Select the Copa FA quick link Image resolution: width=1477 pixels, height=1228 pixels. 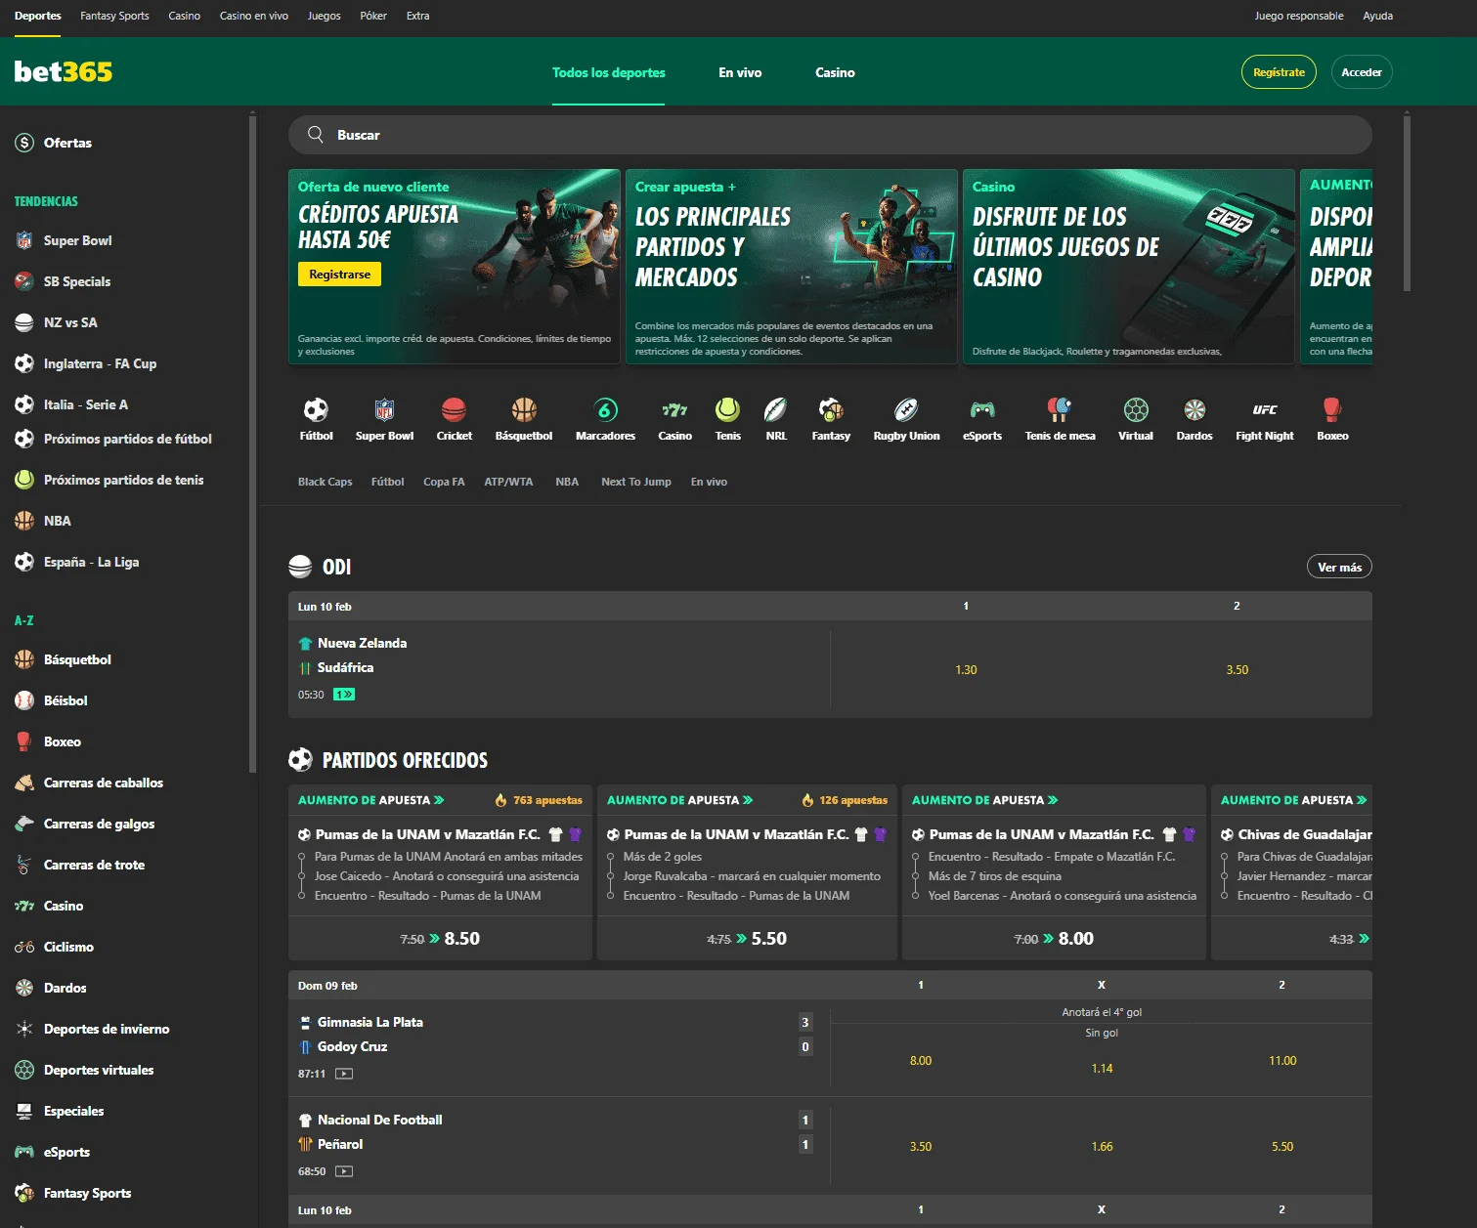click(444, 482)
